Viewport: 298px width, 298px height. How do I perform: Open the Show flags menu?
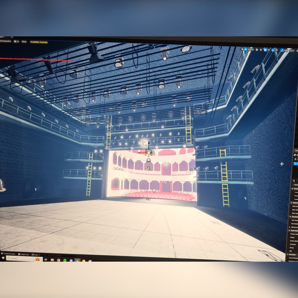(24, 42)
